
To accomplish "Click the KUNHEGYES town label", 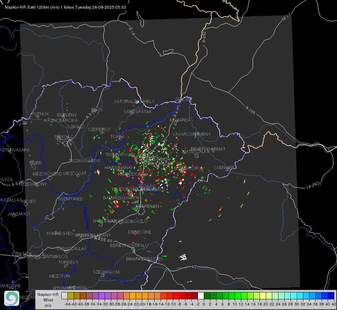I will (x=60, y=233).
